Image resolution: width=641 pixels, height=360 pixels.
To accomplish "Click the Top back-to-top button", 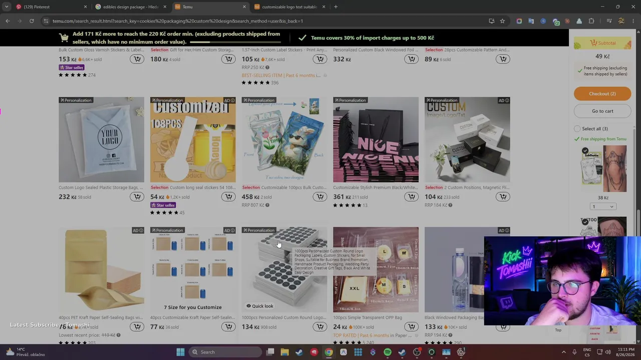I will [x=558, y=329].
